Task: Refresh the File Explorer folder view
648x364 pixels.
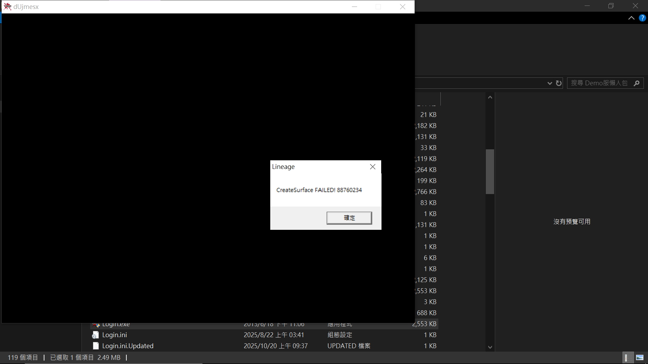Action: click(559, 83)
